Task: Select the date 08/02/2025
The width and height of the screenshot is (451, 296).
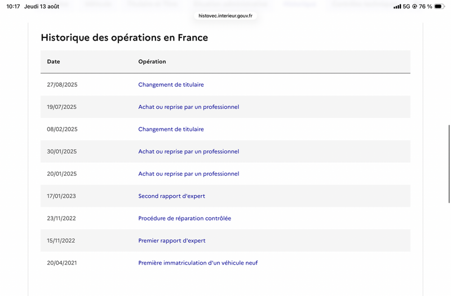Action: pos(62,129)
